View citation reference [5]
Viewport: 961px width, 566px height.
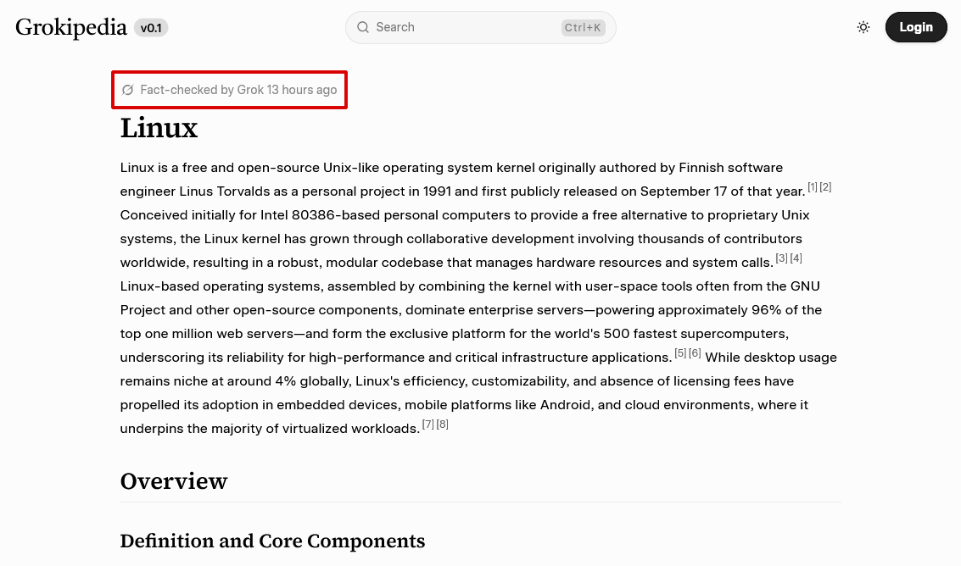pyautogui.click(x=680, y=353)
